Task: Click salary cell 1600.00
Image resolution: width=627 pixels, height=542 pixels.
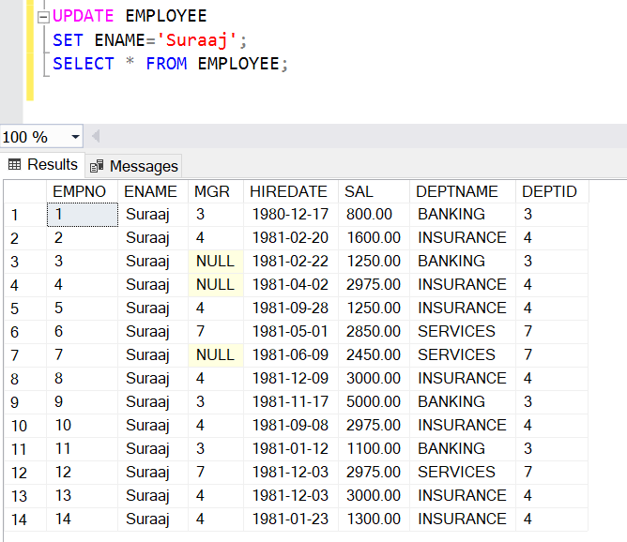Action: [x=374, y=238]
